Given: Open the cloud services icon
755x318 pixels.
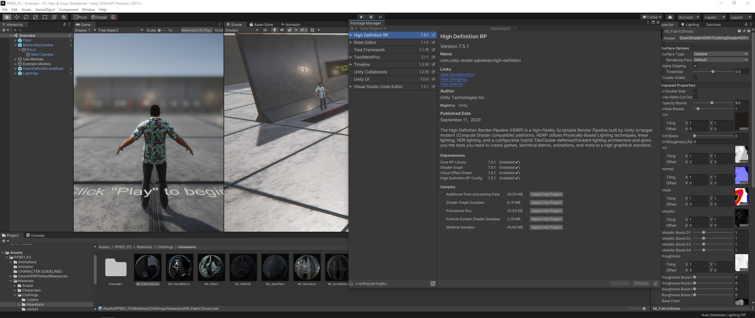Looking at the screenshot, I should [670, 17].
